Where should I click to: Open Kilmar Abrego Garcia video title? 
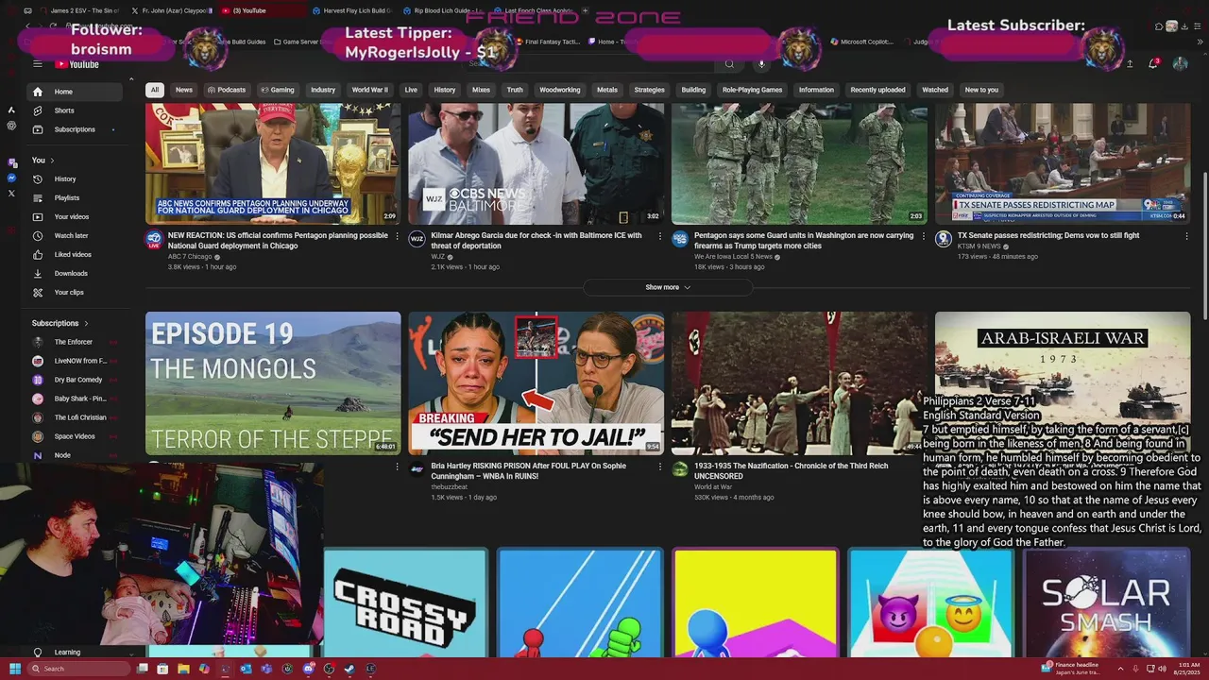(536, 241)
